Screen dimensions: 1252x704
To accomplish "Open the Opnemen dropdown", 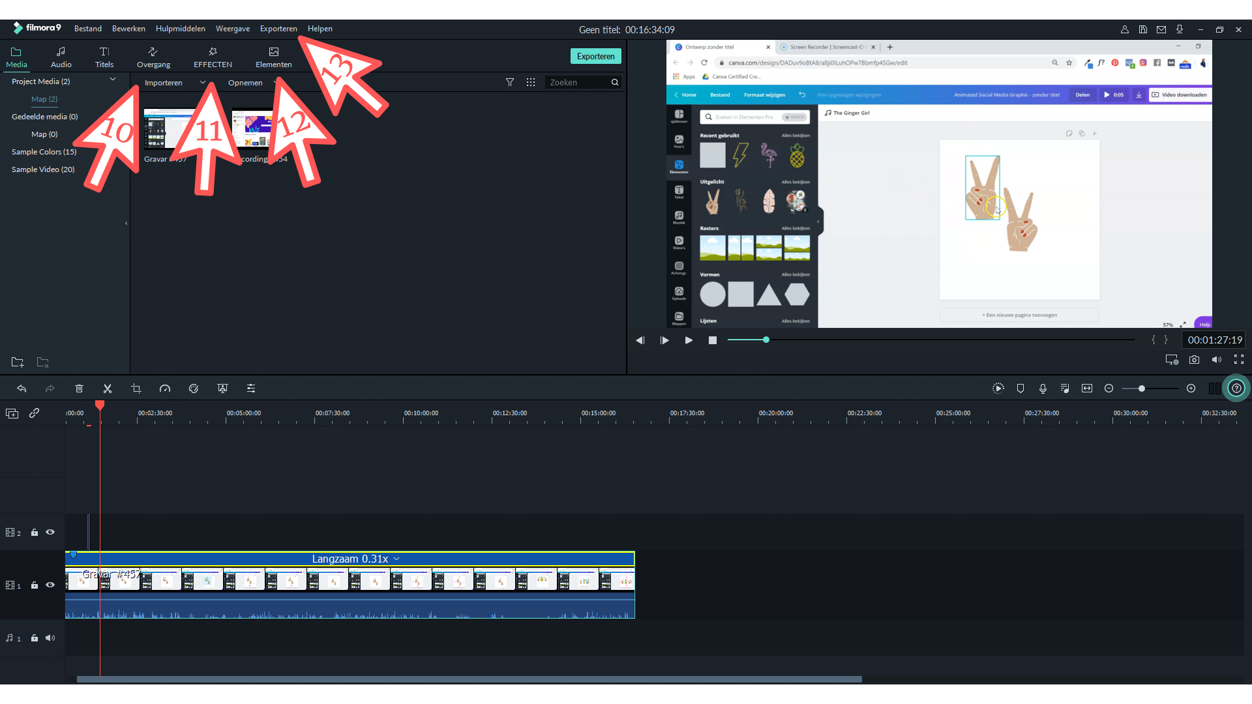I will (245, 83).
